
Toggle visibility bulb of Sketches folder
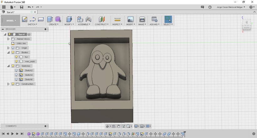click(13, 66)
